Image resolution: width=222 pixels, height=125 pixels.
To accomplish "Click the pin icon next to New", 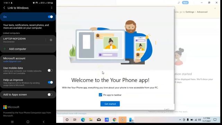I will click(x=179, y=3).
